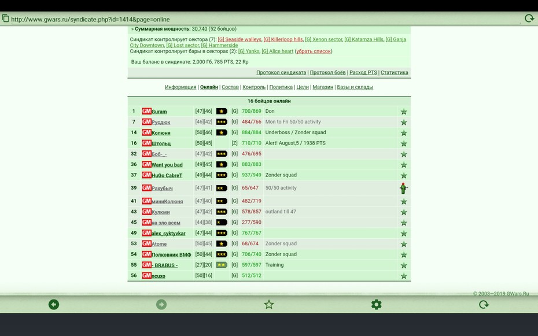Open settings gear in bottom toolbar

point(377,304)
